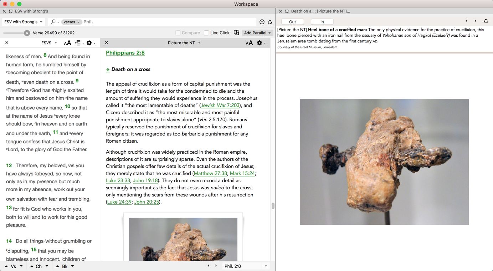Image resolution: width=493 pixels, height=271 pixels.
Task: Zoom In on the heel bone picture
Action: 322,22
